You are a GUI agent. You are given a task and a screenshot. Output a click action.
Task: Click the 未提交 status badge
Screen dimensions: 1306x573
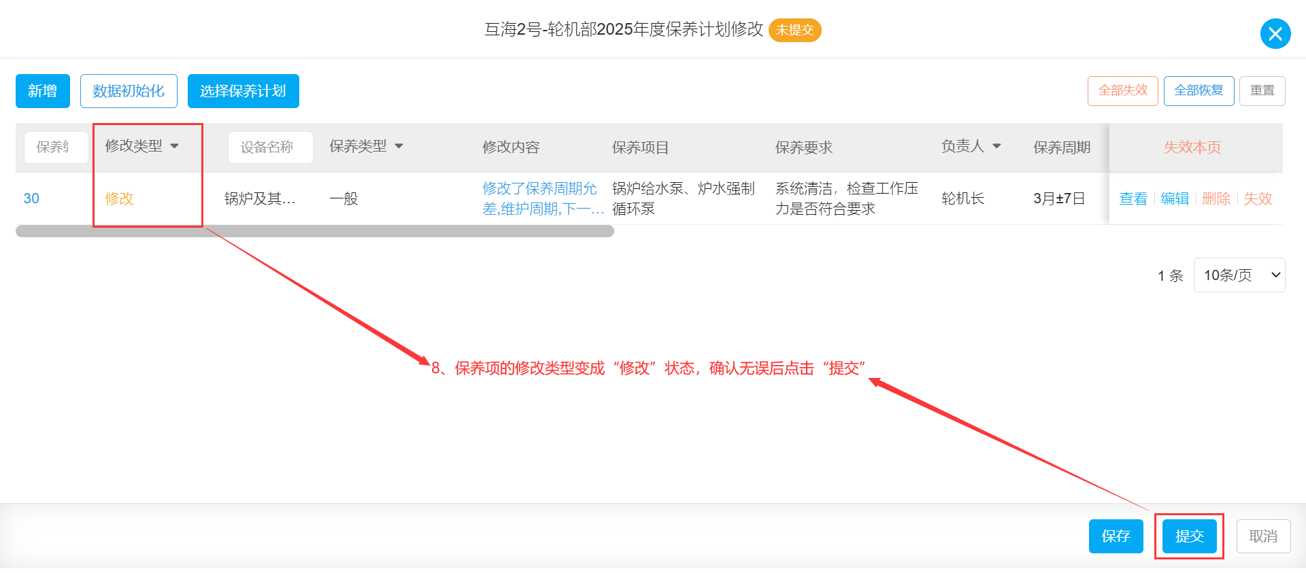(794, 30)
